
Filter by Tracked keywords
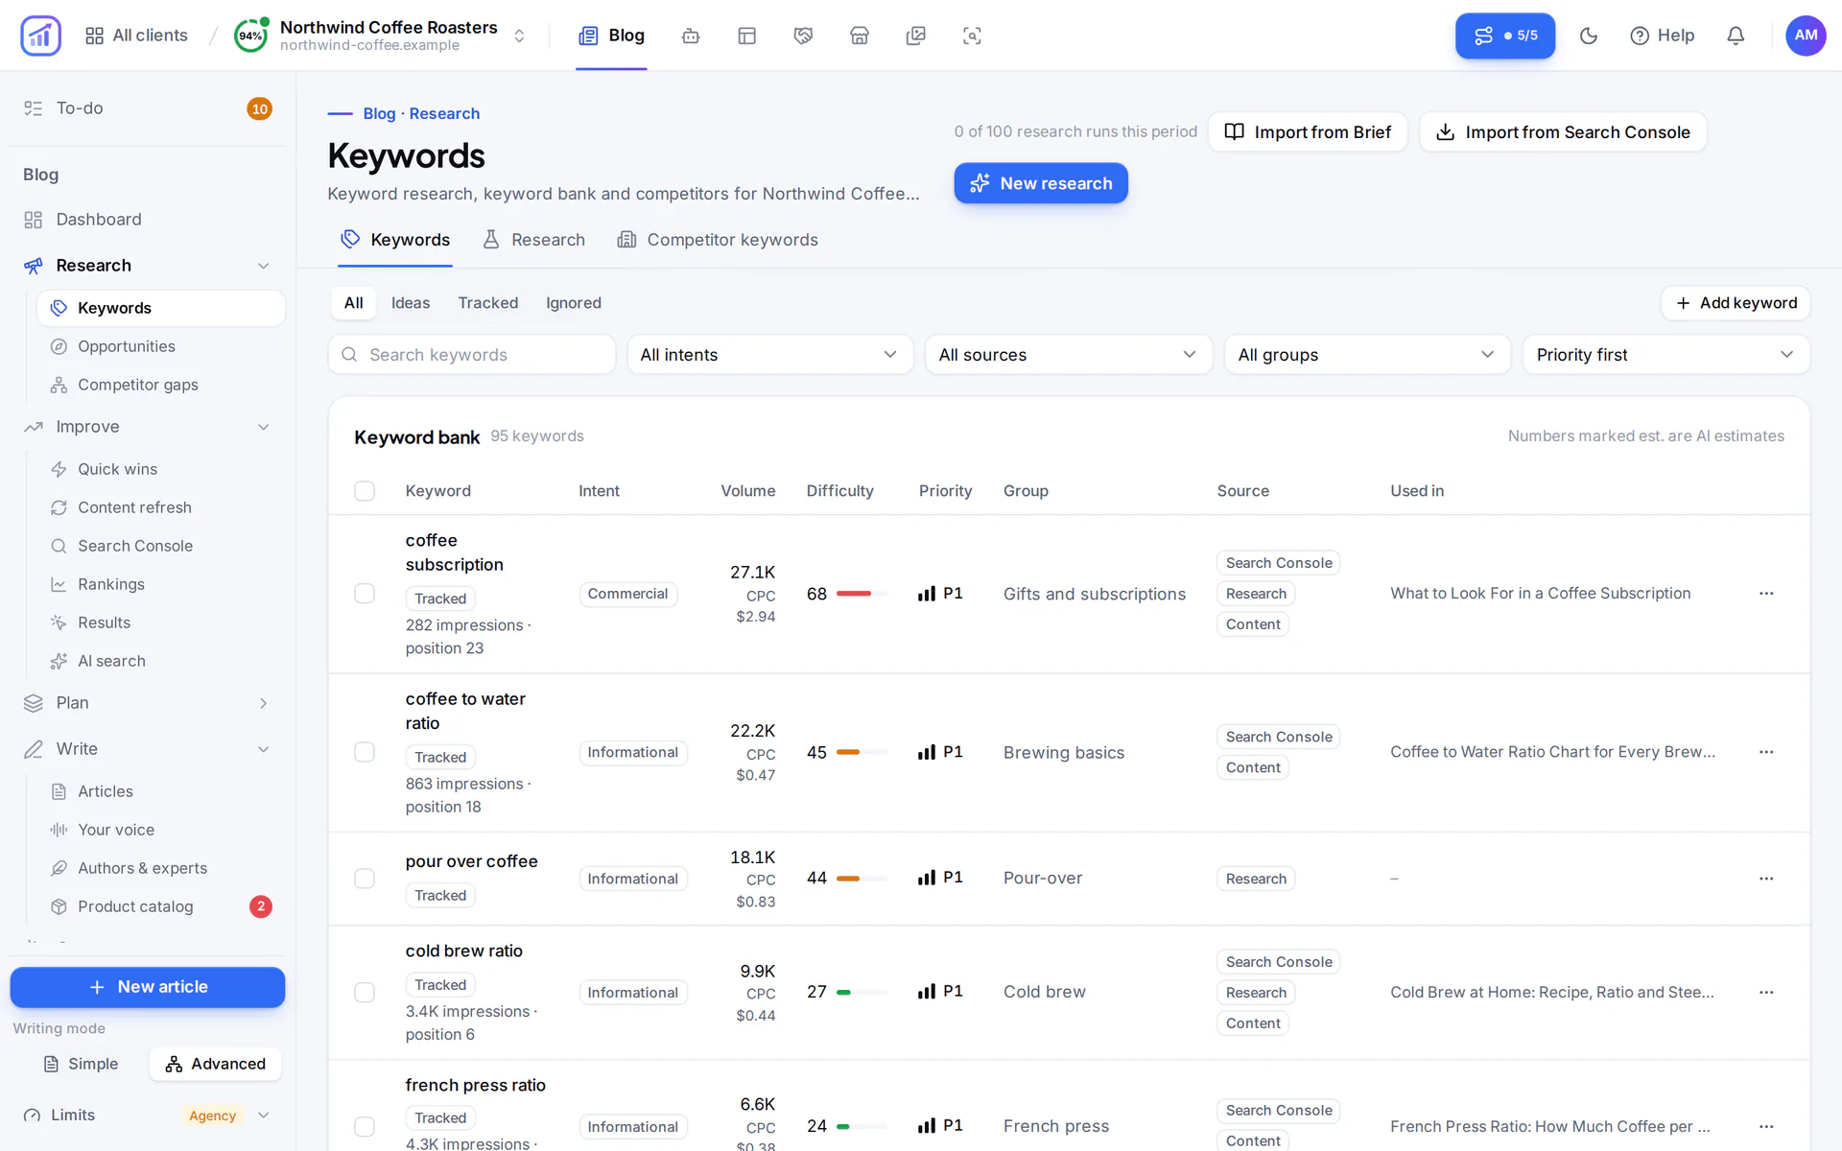tap(487, 303)
